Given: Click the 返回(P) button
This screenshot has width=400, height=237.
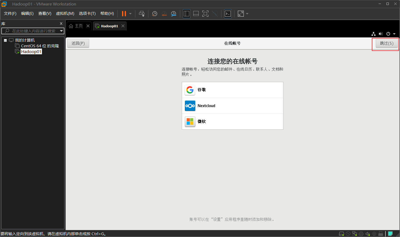Looking at the screenshot, I should 78,43.
